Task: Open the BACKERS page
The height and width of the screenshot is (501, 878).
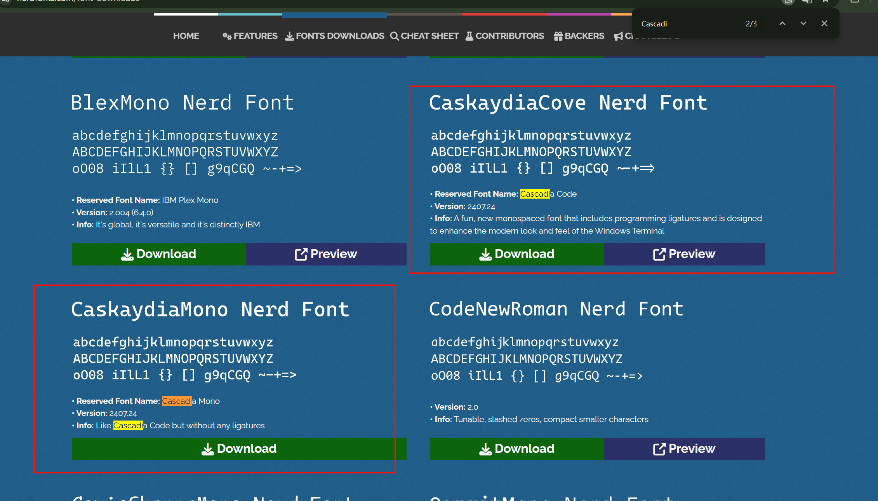Action: (x=579, y=36)
